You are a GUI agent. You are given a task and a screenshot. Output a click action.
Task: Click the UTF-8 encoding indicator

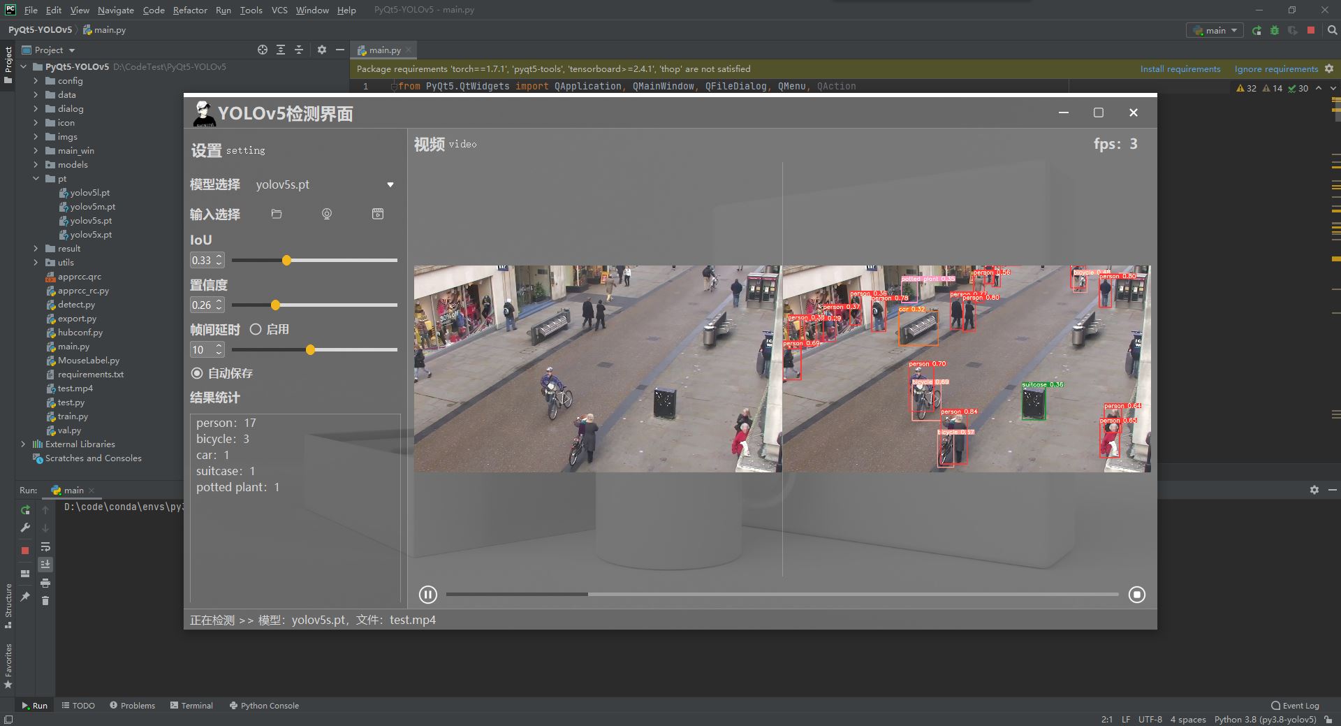tap(1150, 719)
